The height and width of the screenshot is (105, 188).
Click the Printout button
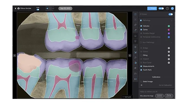[152, 8]
